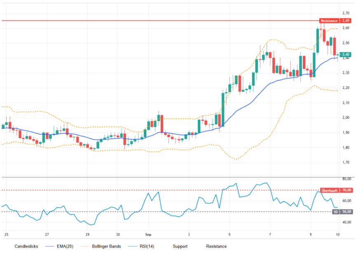
Task: Click the 2,60 price axis label
Action: pyautogui.click(x=346, y=28)
